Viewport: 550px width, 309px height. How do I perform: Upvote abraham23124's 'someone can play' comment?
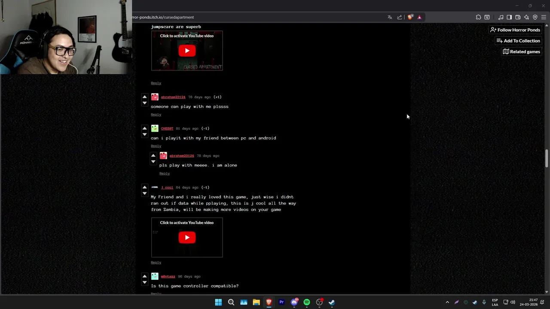point(144,97)
